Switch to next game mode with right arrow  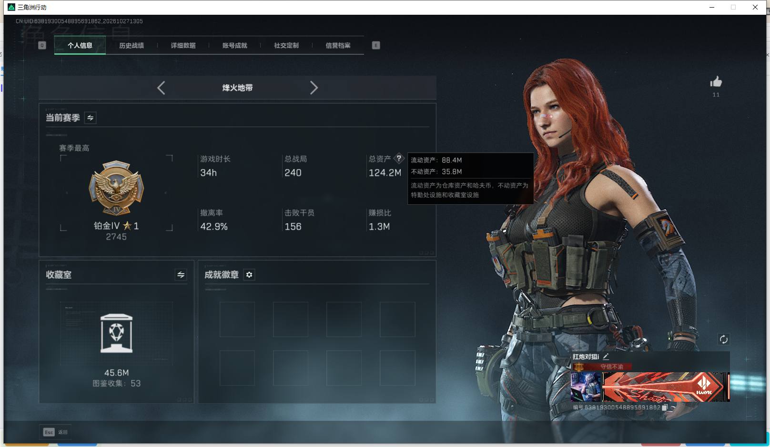coord(314,88)
